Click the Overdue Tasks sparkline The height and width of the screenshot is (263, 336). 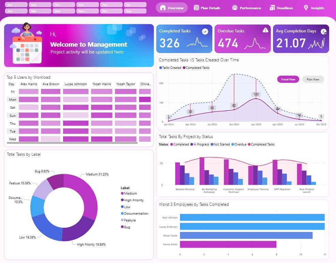coord(255,43)
